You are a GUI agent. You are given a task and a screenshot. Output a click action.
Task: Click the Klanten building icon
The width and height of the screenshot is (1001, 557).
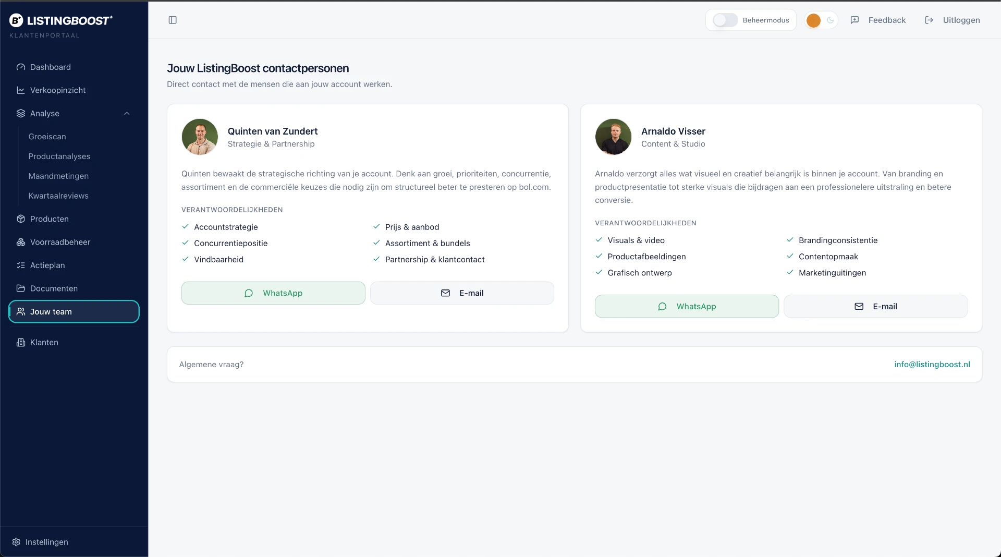click(21, 342)
